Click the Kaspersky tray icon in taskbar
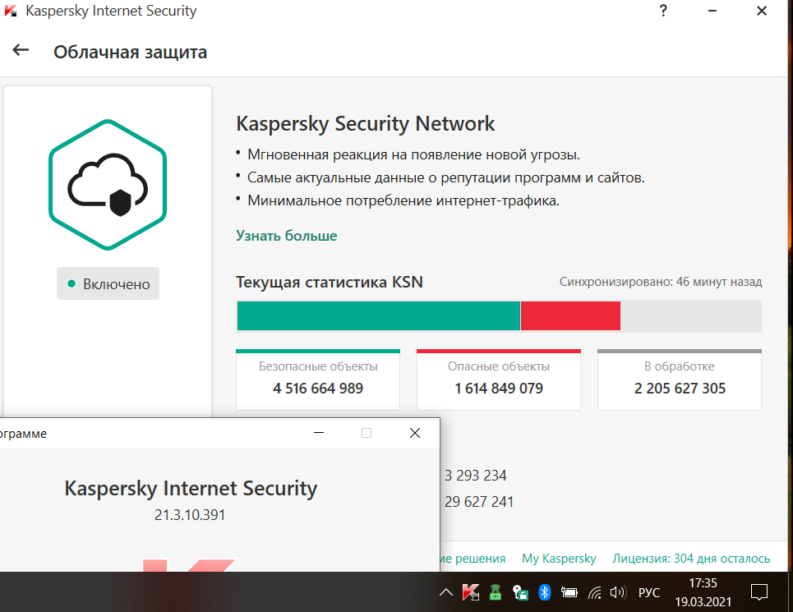 point(471,592)
